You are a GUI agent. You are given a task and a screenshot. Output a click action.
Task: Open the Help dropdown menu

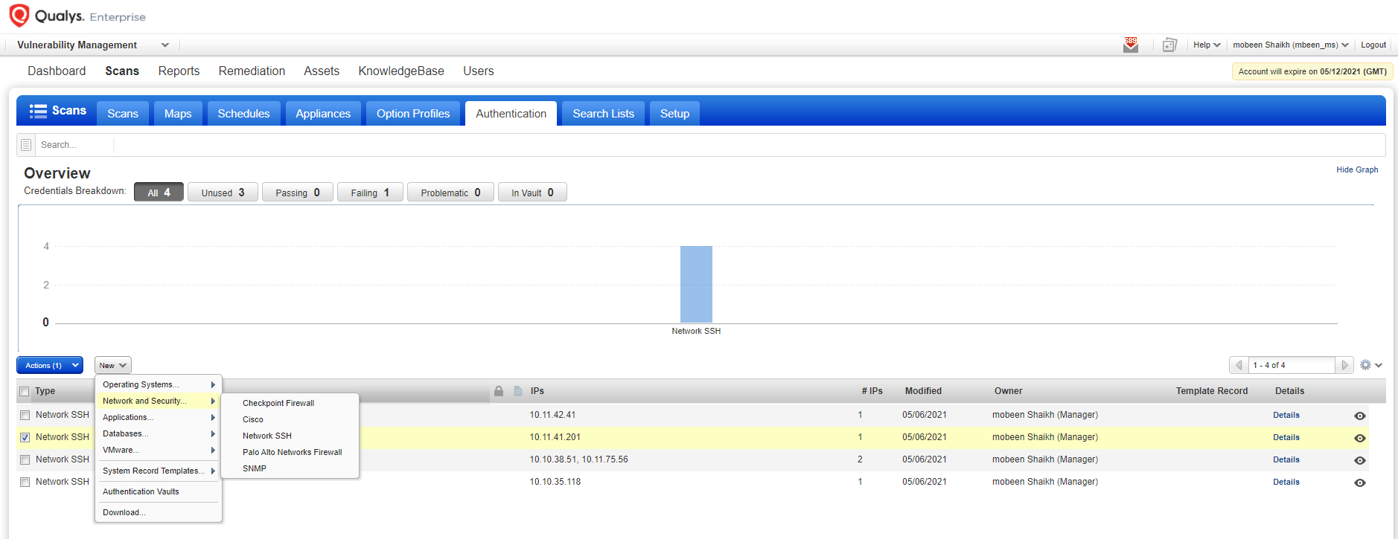1206,45
